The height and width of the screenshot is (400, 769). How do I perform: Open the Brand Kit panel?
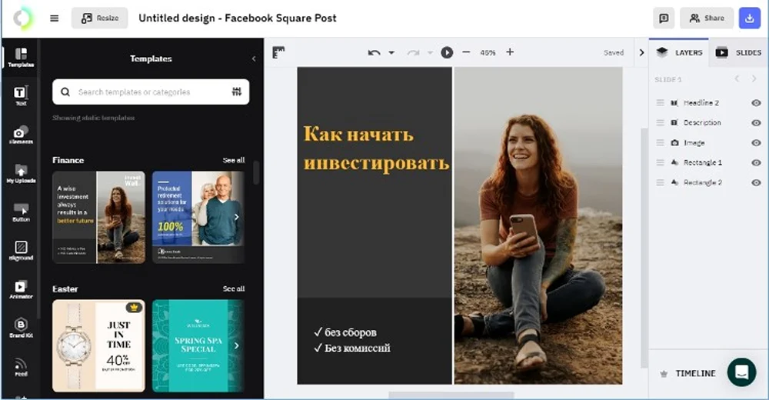coord(21,327)
